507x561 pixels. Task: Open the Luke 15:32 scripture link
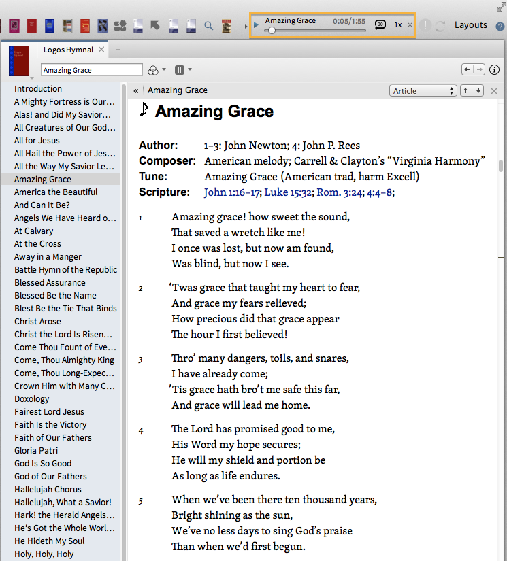click(x=287, y=192)
